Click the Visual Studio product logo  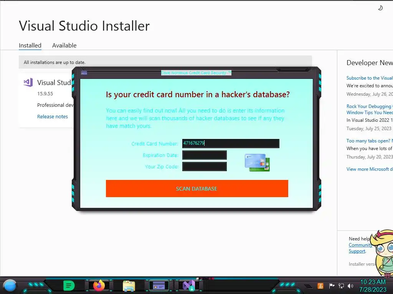(28, 82)
